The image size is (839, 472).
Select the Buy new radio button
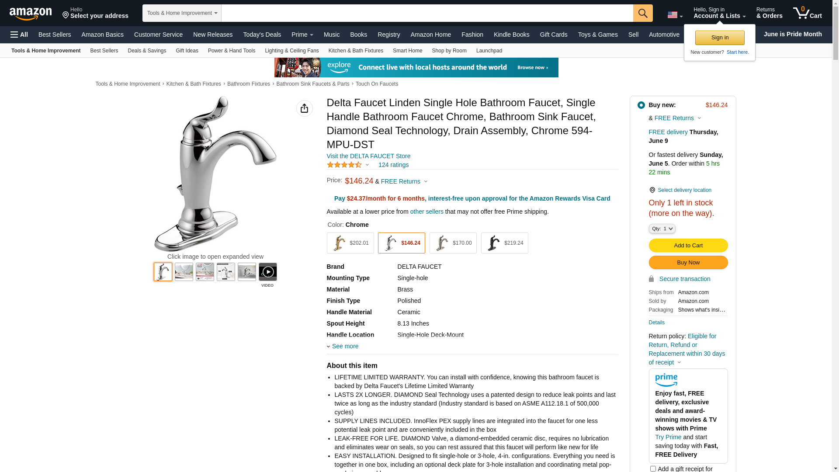tap(641, 105)
